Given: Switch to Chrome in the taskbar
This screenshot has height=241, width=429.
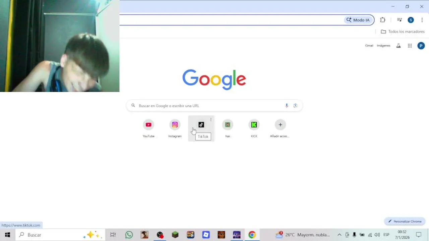Looking at the screenshot, I should [x=252, y=235].
